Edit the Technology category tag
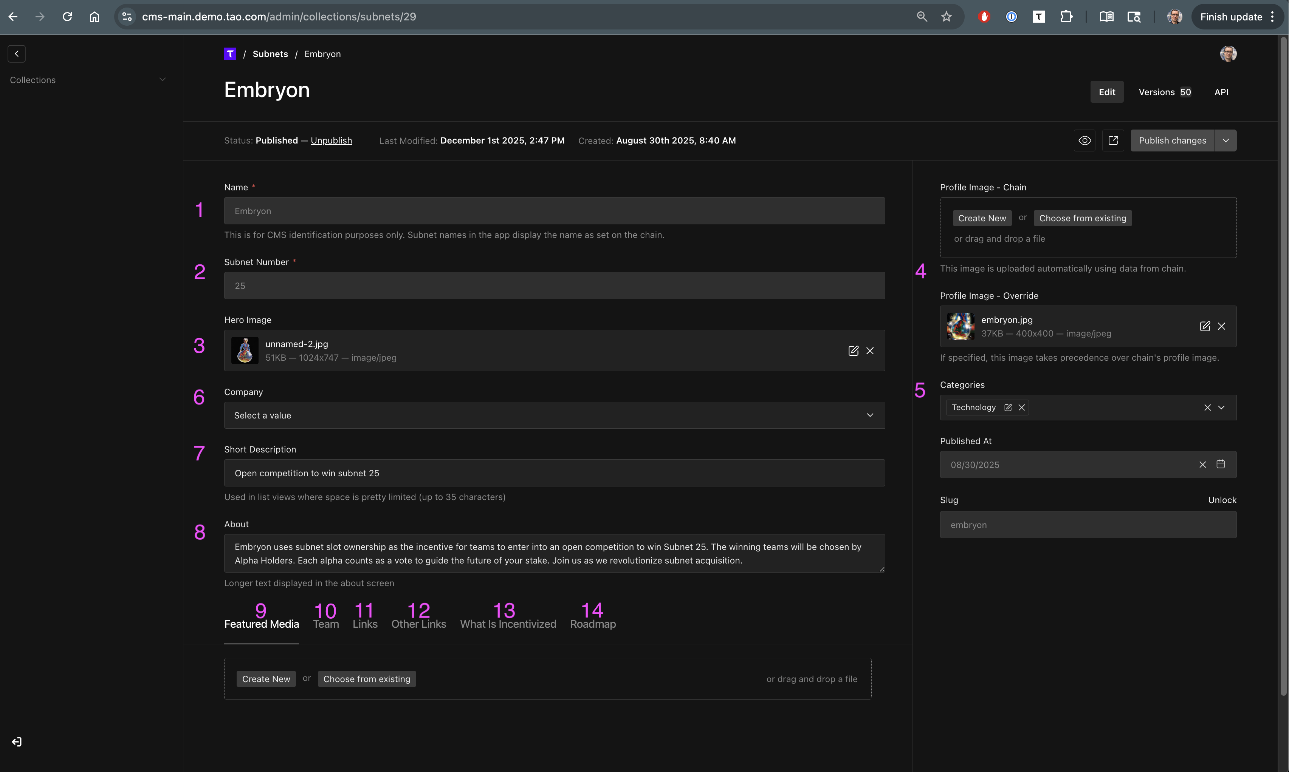The width and height of the screenshot is (1289, 772). pyautogui.click(x=1008, y=407)
